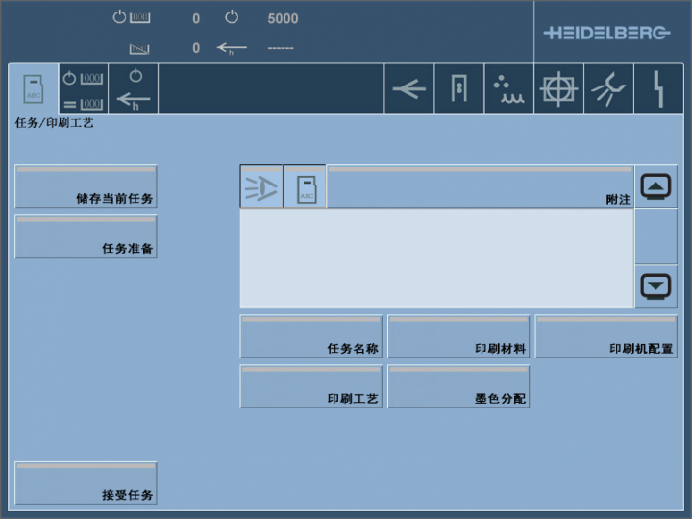
Task: Open the maintenance tool icon
Action: (x=608, y=88)
